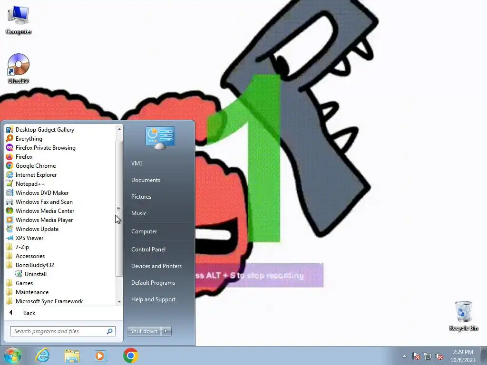Click programs list scrollbar up arrow
The width and height of the screenshot is (487, 365).
119,129
